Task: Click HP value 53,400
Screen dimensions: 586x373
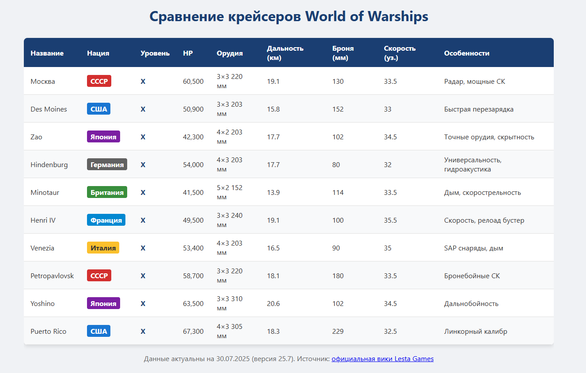Action: click(x=193, y=248)
